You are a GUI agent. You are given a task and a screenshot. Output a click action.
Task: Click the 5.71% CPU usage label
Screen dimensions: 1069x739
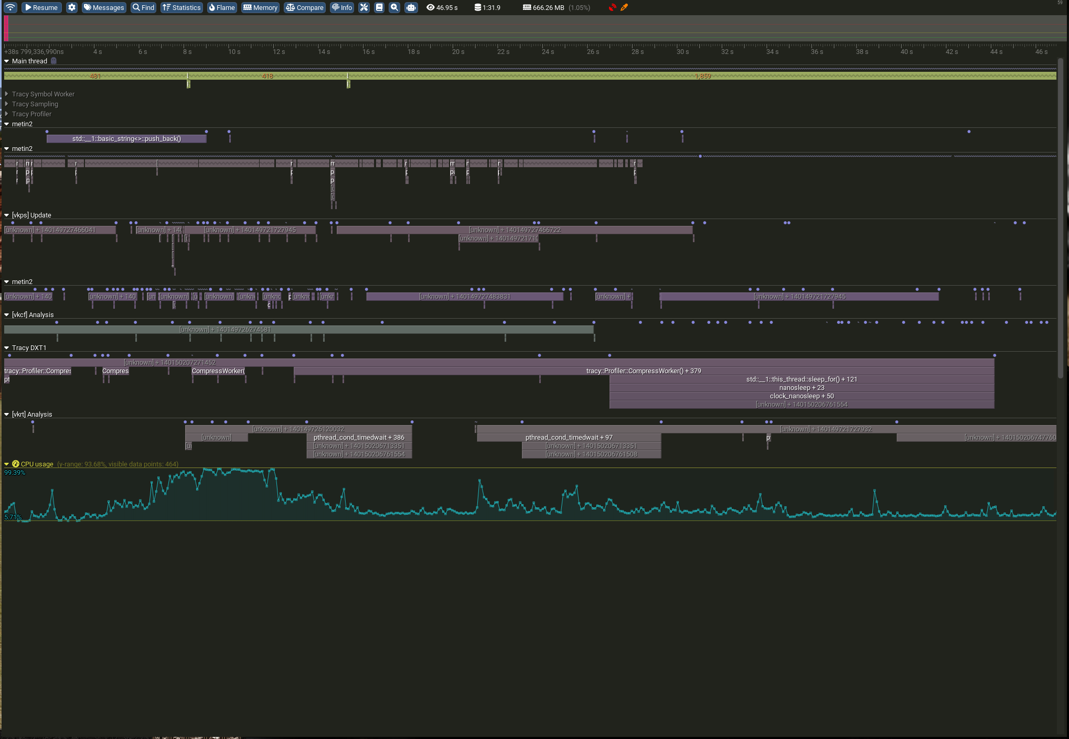point(13,517)
